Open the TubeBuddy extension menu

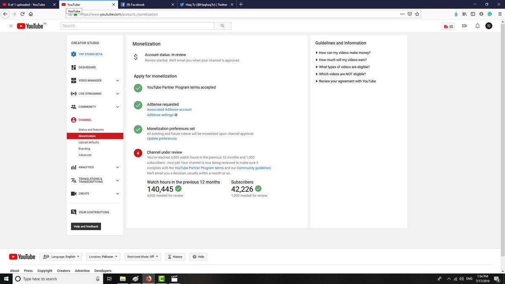coord(448,27)
